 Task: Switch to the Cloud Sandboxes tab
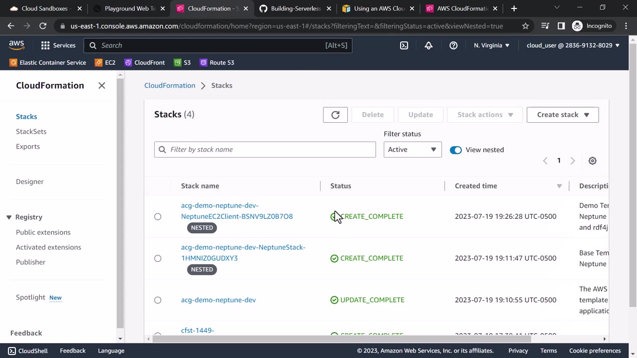(x=46, y=8)
